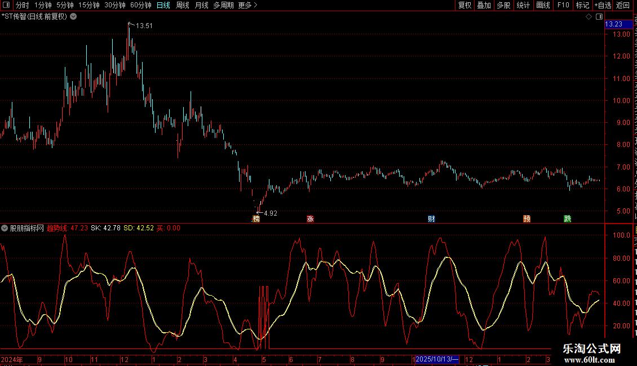Toggle the right side panel icon
The height and width of the screenshot is (366, 637).
coord(599,17)
